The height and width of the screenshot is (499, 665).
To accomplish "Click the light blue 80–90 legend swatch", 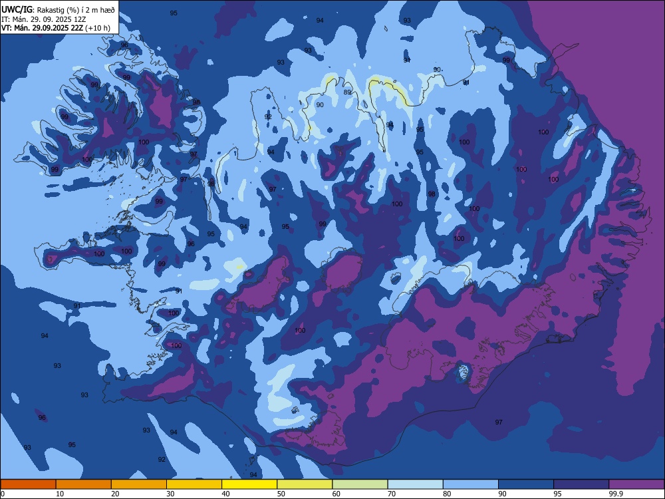I will (x=471, y=484).
